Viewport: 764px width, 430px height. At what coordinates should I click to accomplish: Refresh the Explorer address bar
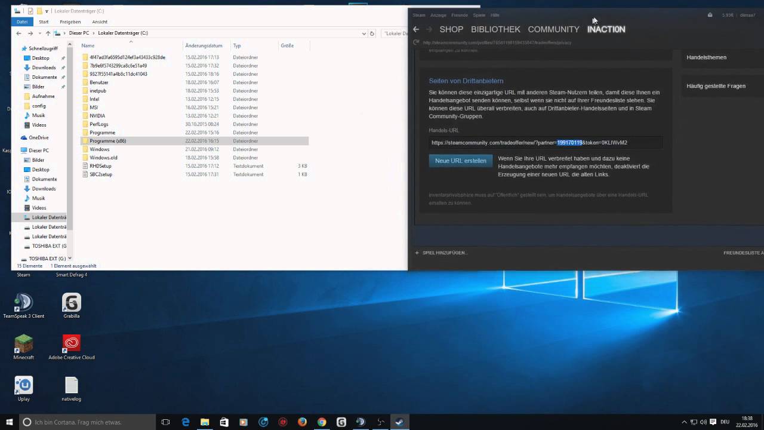(372, 33)
